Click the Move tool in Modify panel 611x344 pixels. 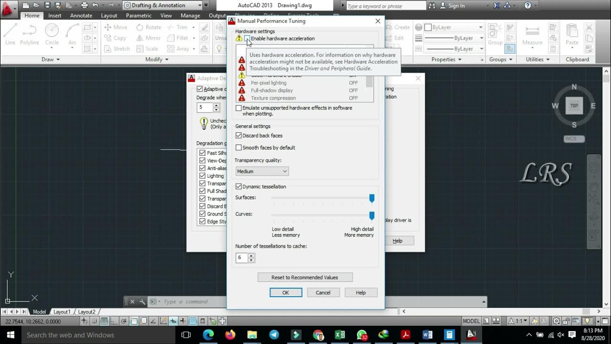click(116, 27)
